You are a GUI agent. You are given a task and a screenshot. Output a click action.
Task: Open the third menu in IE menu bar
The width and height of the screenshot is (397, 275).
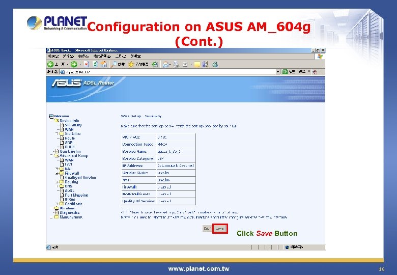tap(83, 56)
